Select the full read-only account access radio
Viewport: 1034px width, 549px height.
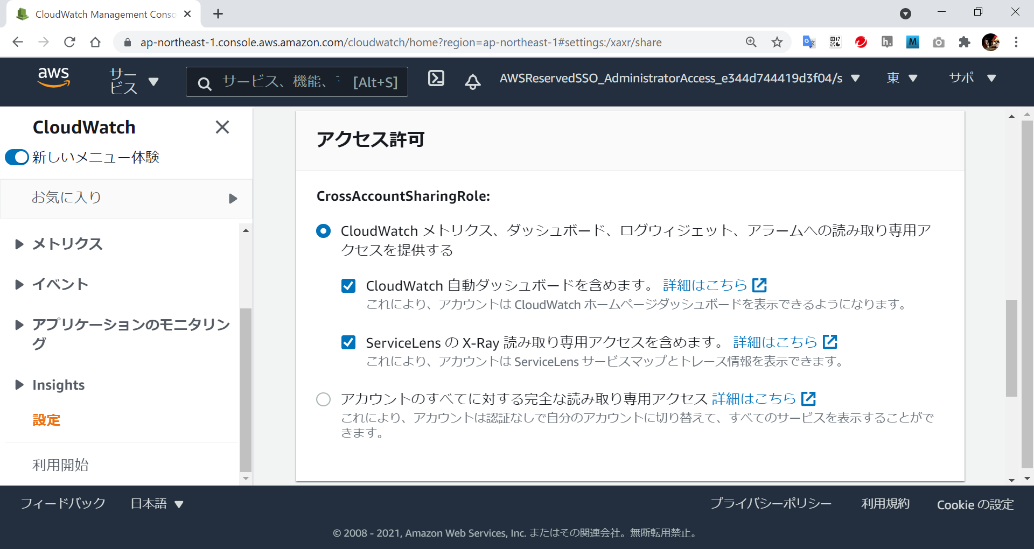[323, 399]
